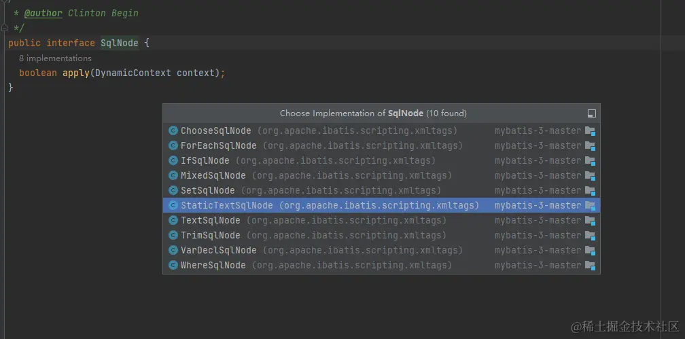Click the class icon beside VarDeclSqlNode
Viewport: 685px width, 339px height.
point(173,250)
